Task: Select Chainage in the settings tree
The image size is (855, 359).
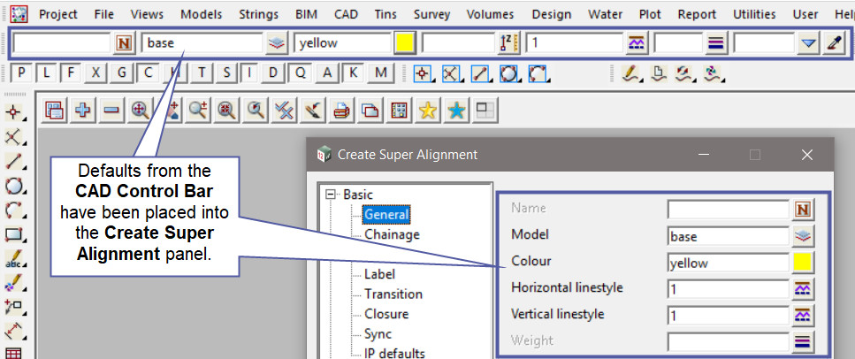Action: pos(392,234)
